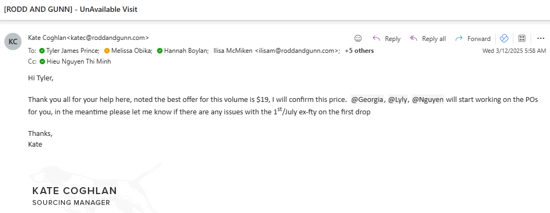Open Tyler James Prince recipient contact
550x213 pixels.
tap(73, 51)
